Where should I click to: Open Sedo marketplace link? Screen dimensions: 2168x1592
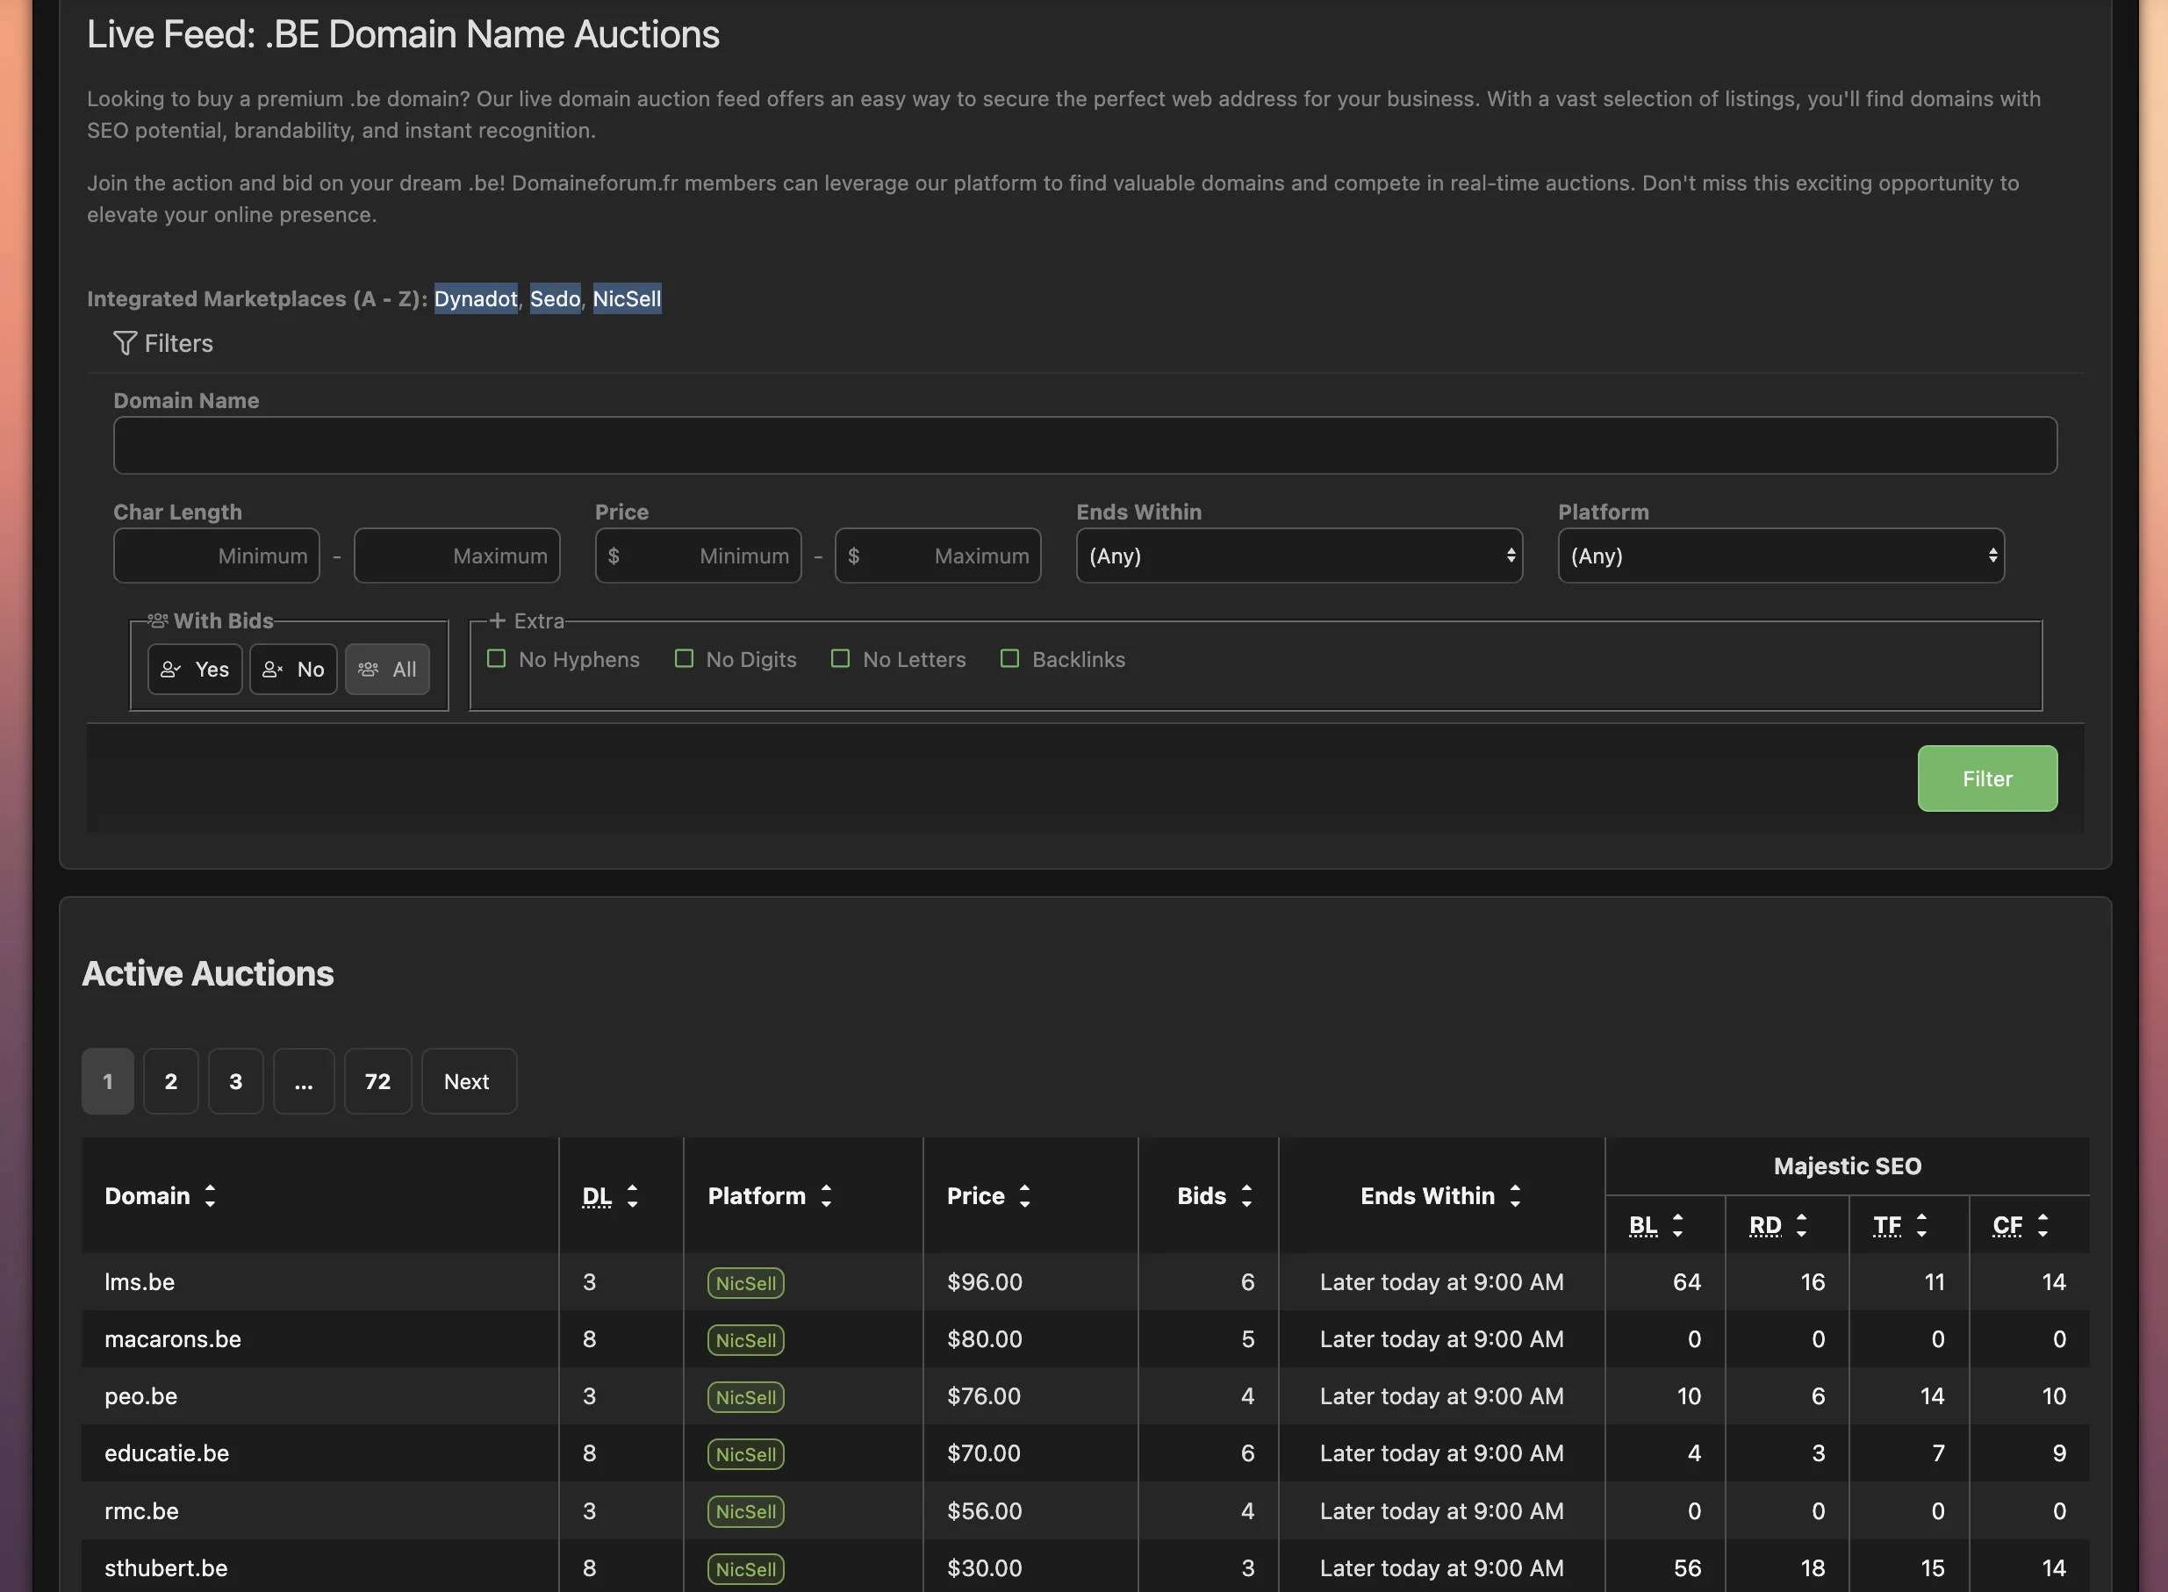555,298
